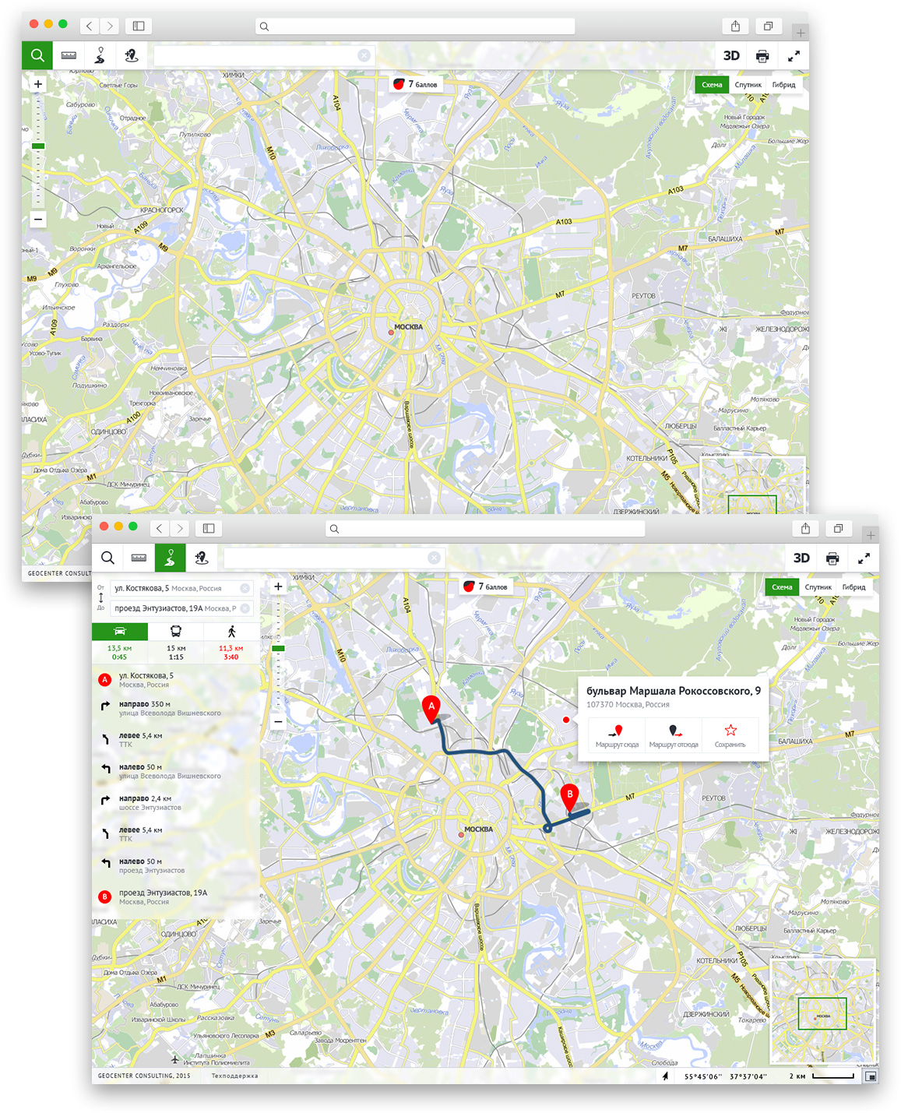
Task: Enter fullscreen mode in front window
Action: [864, 558]
